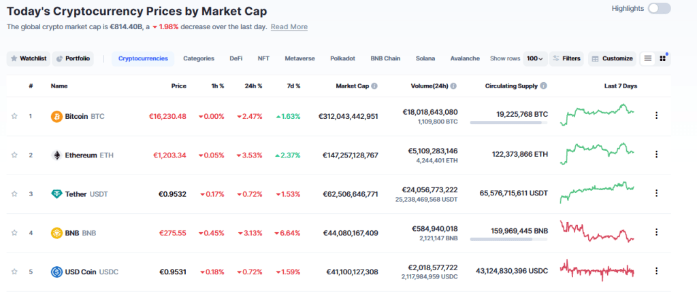
Task: Open the three-dot menu for Tether
Action: (x=656, y=193)
